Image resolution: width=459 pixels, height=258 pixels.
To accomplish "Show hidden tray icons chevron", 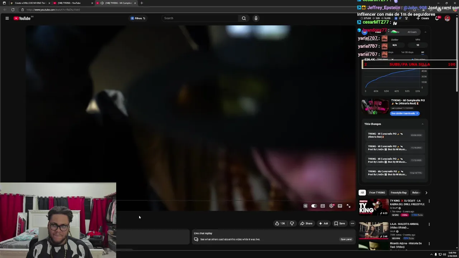I will [431, 254].
